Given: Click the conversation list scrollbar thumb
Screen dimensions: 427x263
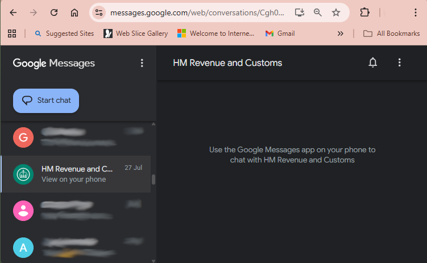Looking at the screenshot, I should 154,179.
